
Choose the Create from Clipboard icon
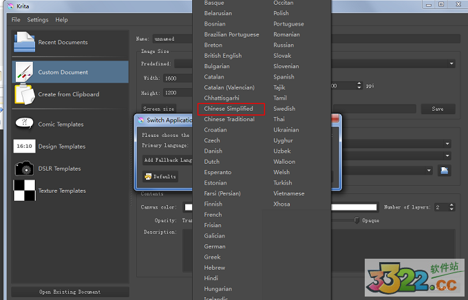pos(24,94)
